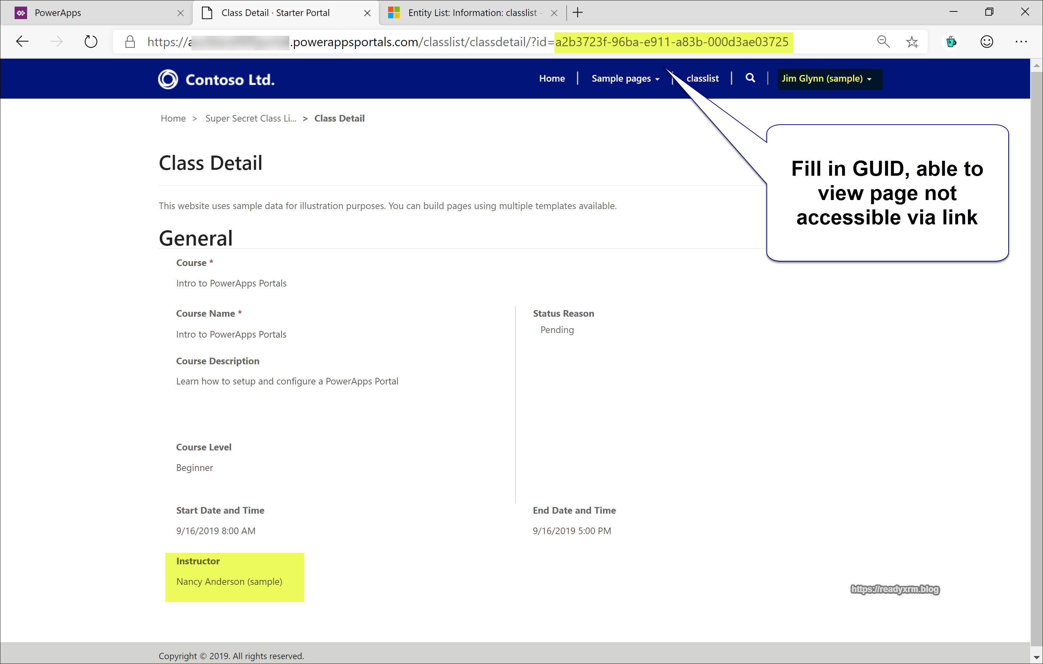The image size is (1043, 664).
Task: Switch to Entity List Information tab
Action: 472,13
